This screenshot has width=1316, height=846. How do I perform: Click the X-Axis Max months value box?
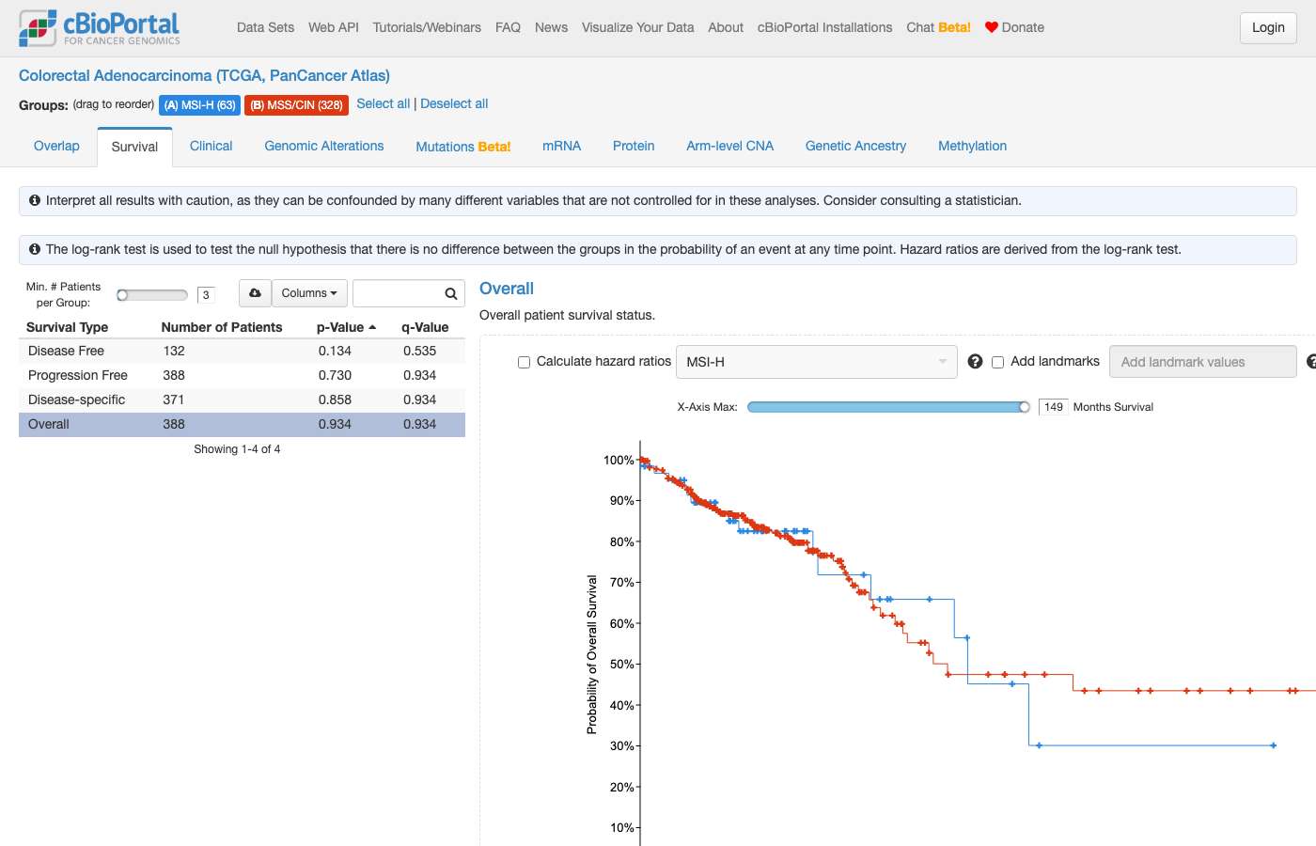point(1054,407)
